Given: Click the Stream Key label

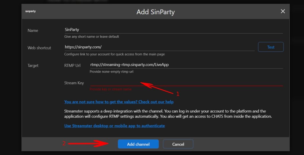Looking at the screenshot, I should [74, 83].
